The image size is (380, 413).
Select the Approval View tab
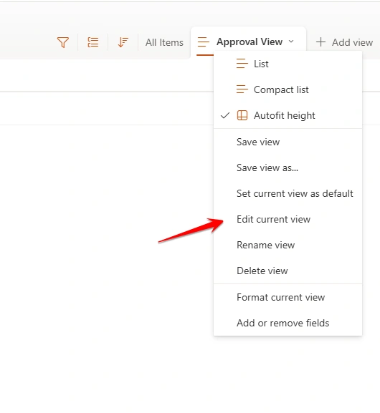(248, 42)
